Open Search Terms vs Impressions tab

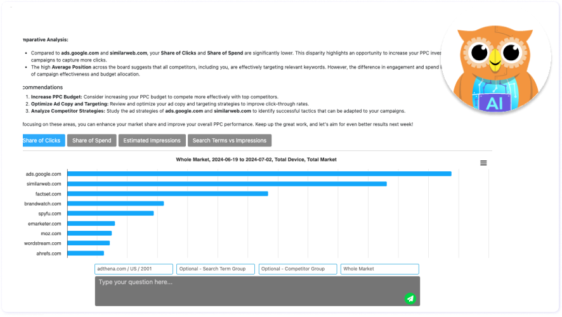pyautogui.click(x=230, y=140)
